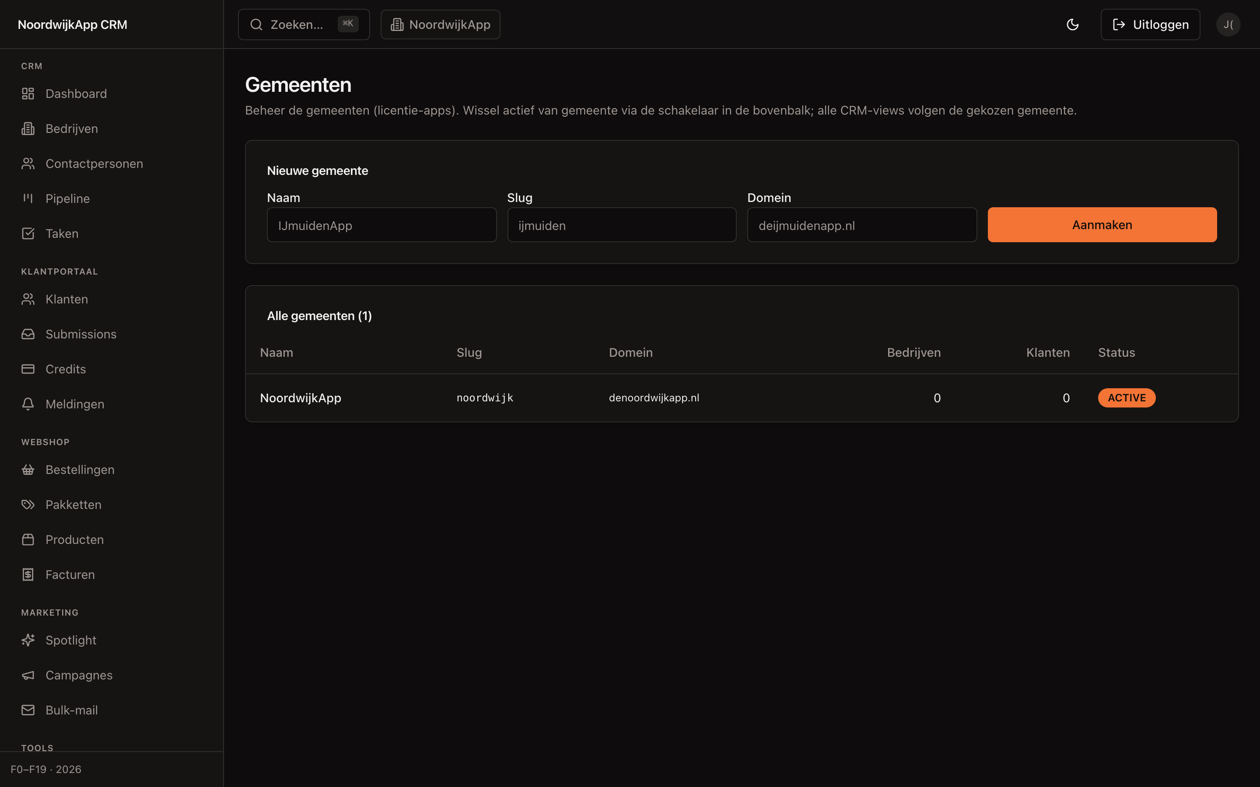Image resolution: width=1260 pixels, height=787 pixels.
Task: Go to Bedrijven in the sidebar
Action: pos(112,129)
